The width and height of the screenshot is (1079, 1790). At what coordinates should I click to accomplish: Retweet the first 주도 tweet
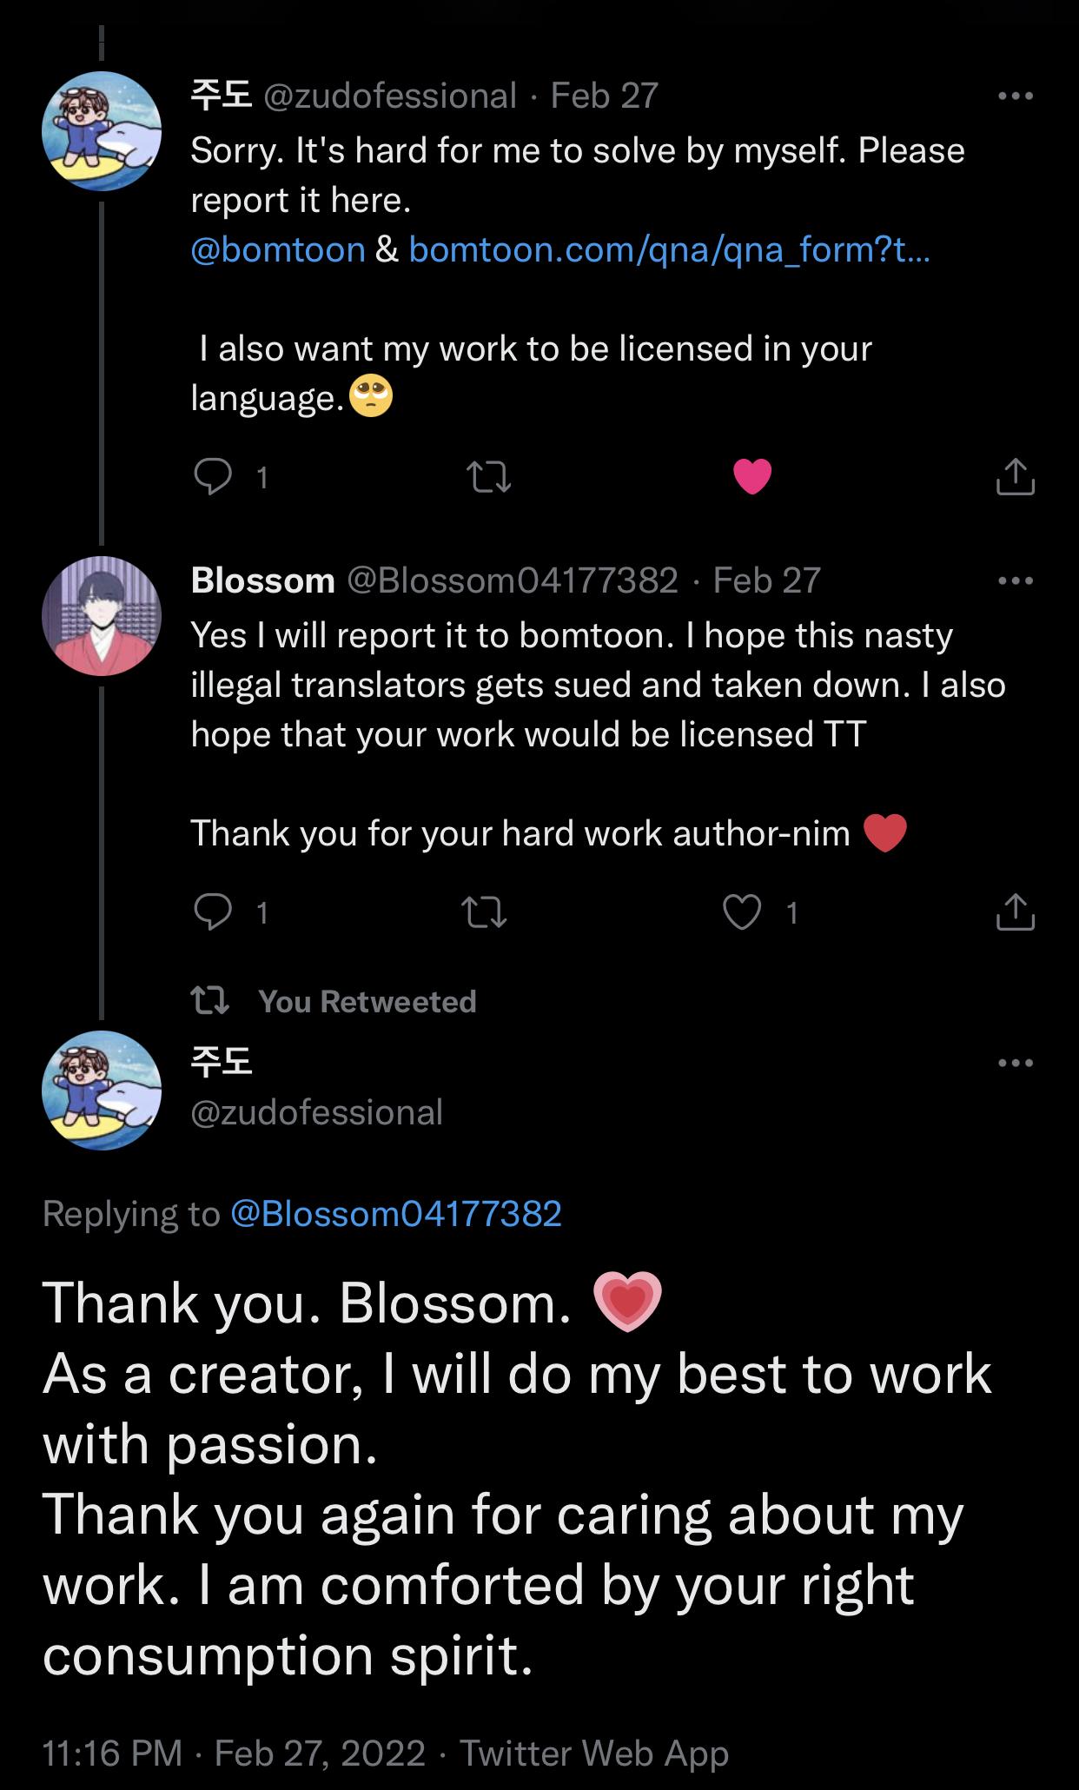pyautogui.click(x=489, y=477)
